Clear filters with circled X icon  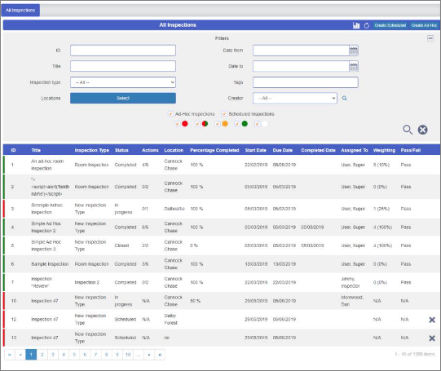click(x=422, y=130)
